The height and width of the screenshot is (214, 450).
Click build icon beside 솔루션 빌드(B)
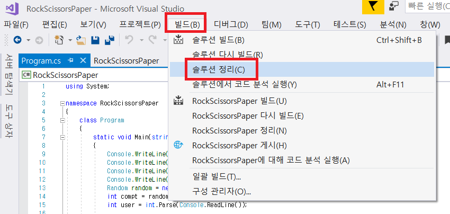[x=178, y=40]
